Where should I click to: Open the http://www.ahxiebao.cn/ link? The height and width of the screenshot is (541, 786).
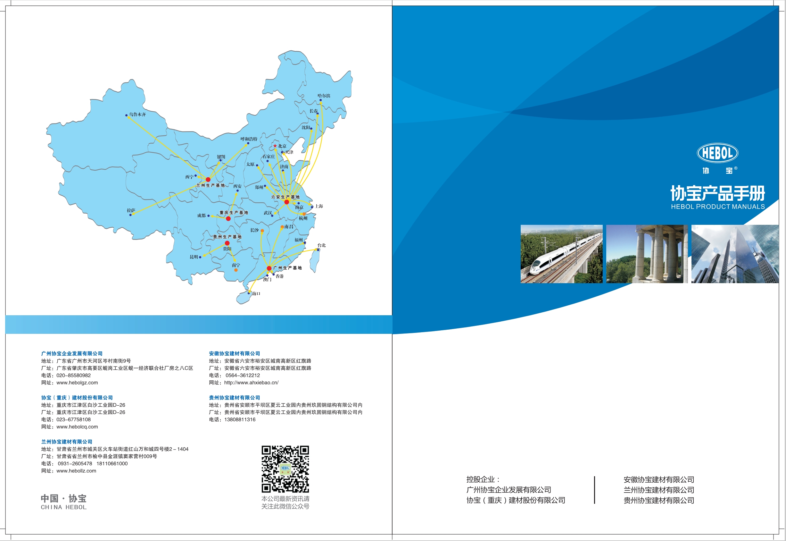pos(251,383)
